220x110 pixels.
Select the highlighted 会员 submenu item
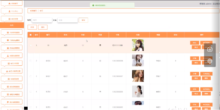[x=12, y=25]
